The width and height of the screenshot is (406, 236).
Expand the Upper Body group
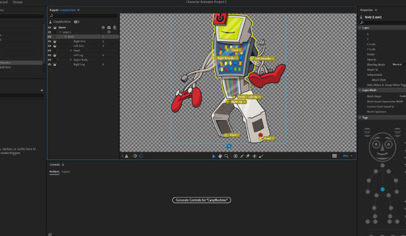[71, 60]
